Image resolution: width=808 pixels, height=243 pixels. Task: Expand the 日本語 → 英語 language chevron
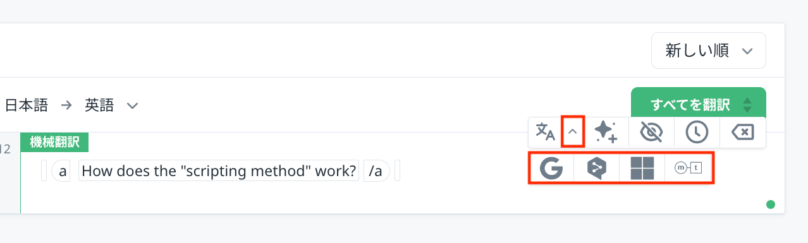(x=132, y=105)
